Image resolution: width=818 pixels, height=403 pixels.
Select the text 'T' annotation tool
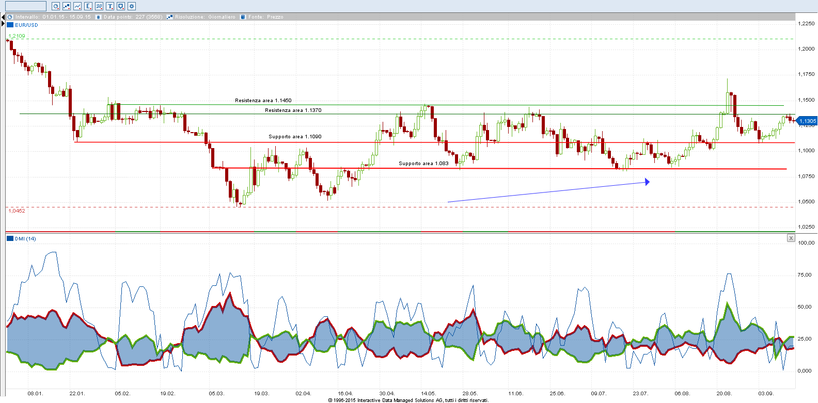pos(110,6)
